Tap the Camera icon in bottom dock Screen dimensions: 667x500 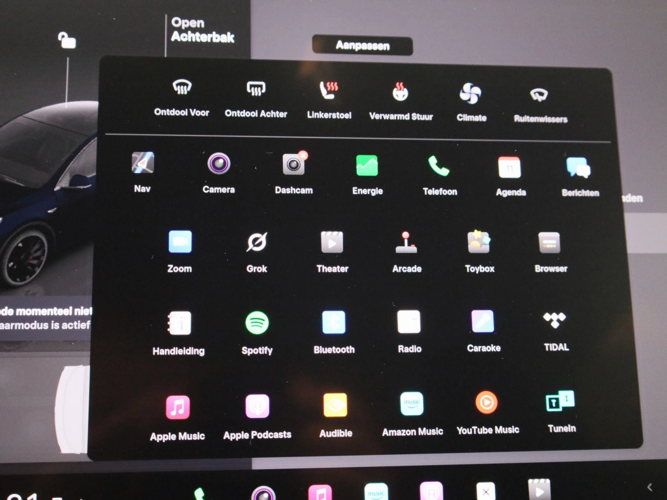tap(263, 493)
